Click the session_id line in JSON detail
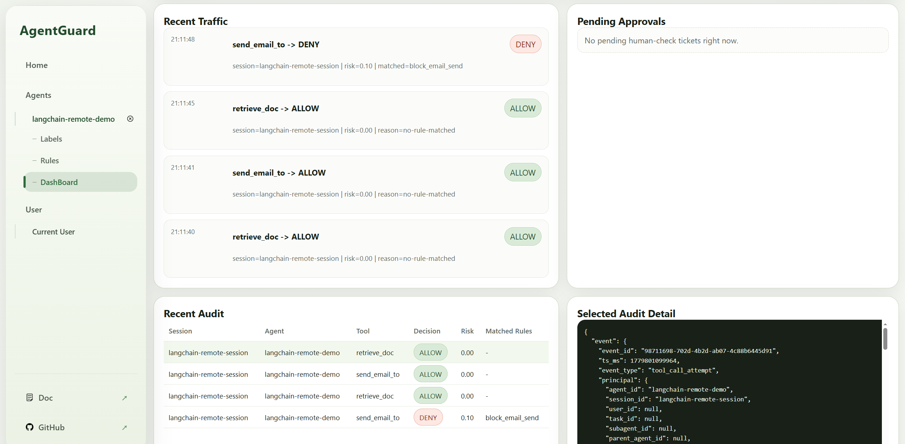Image resolution: width=905 pixels, height=444 pixels. [678, 399]
